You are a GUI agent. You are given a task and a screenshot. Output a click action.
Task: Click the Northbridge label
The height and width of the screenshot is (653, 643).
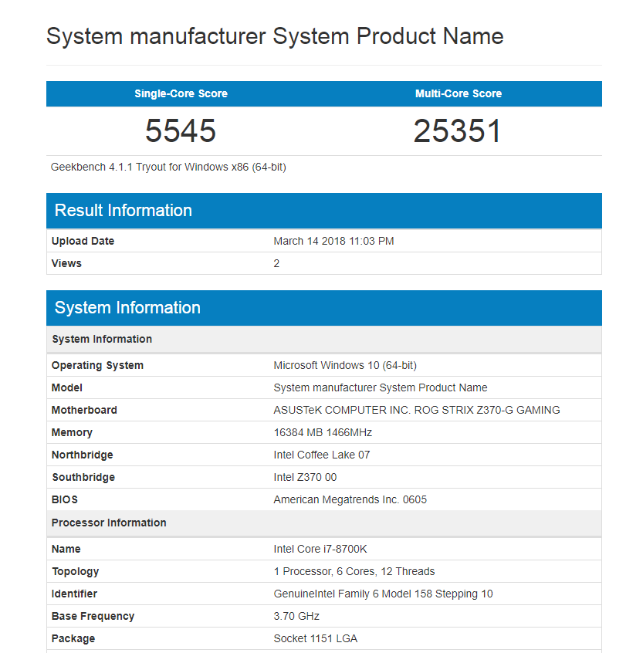pyautogui.click(x=82, y=455)
